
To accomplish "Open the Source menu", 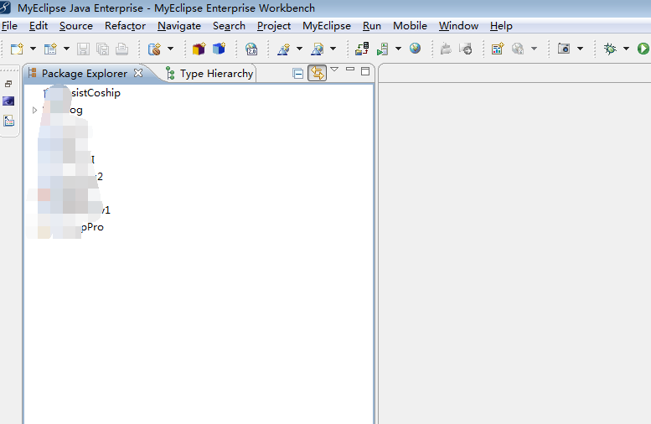I will pos(76,26).
